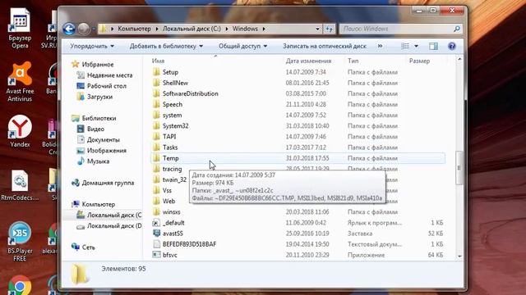Click the refresh icon beside address bar
526x295 pixels.
click(329, 29)
